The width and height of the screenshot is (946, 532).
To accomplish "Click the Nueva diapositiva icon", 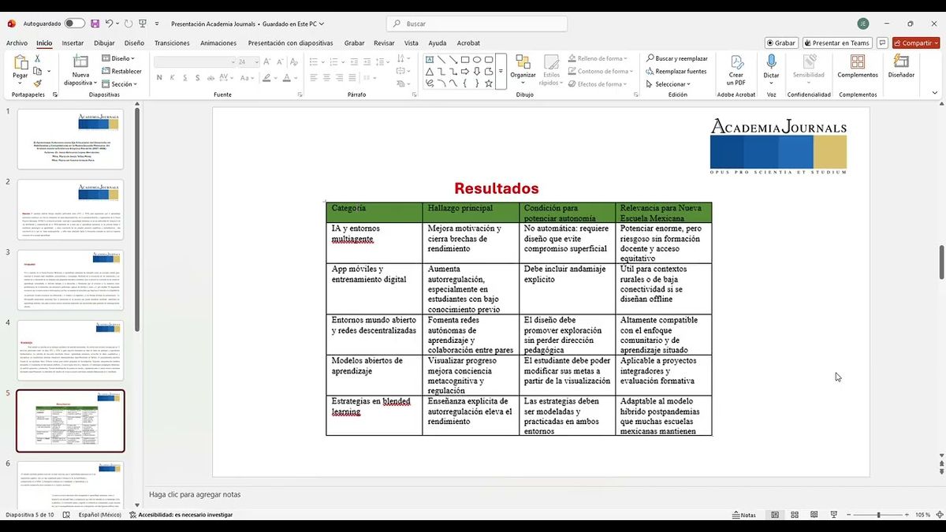I will coord(80,61).
